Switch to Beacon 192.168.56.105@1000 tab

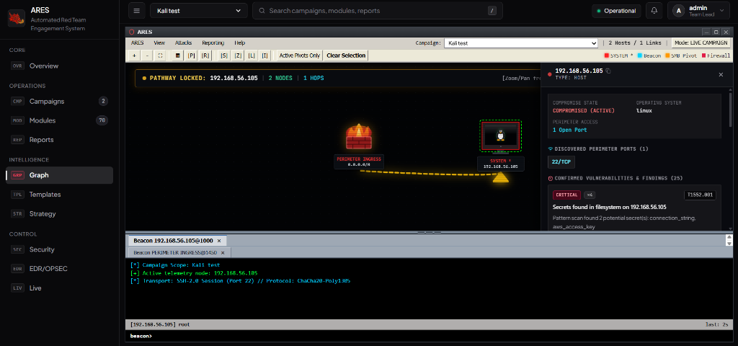(177, 241)
